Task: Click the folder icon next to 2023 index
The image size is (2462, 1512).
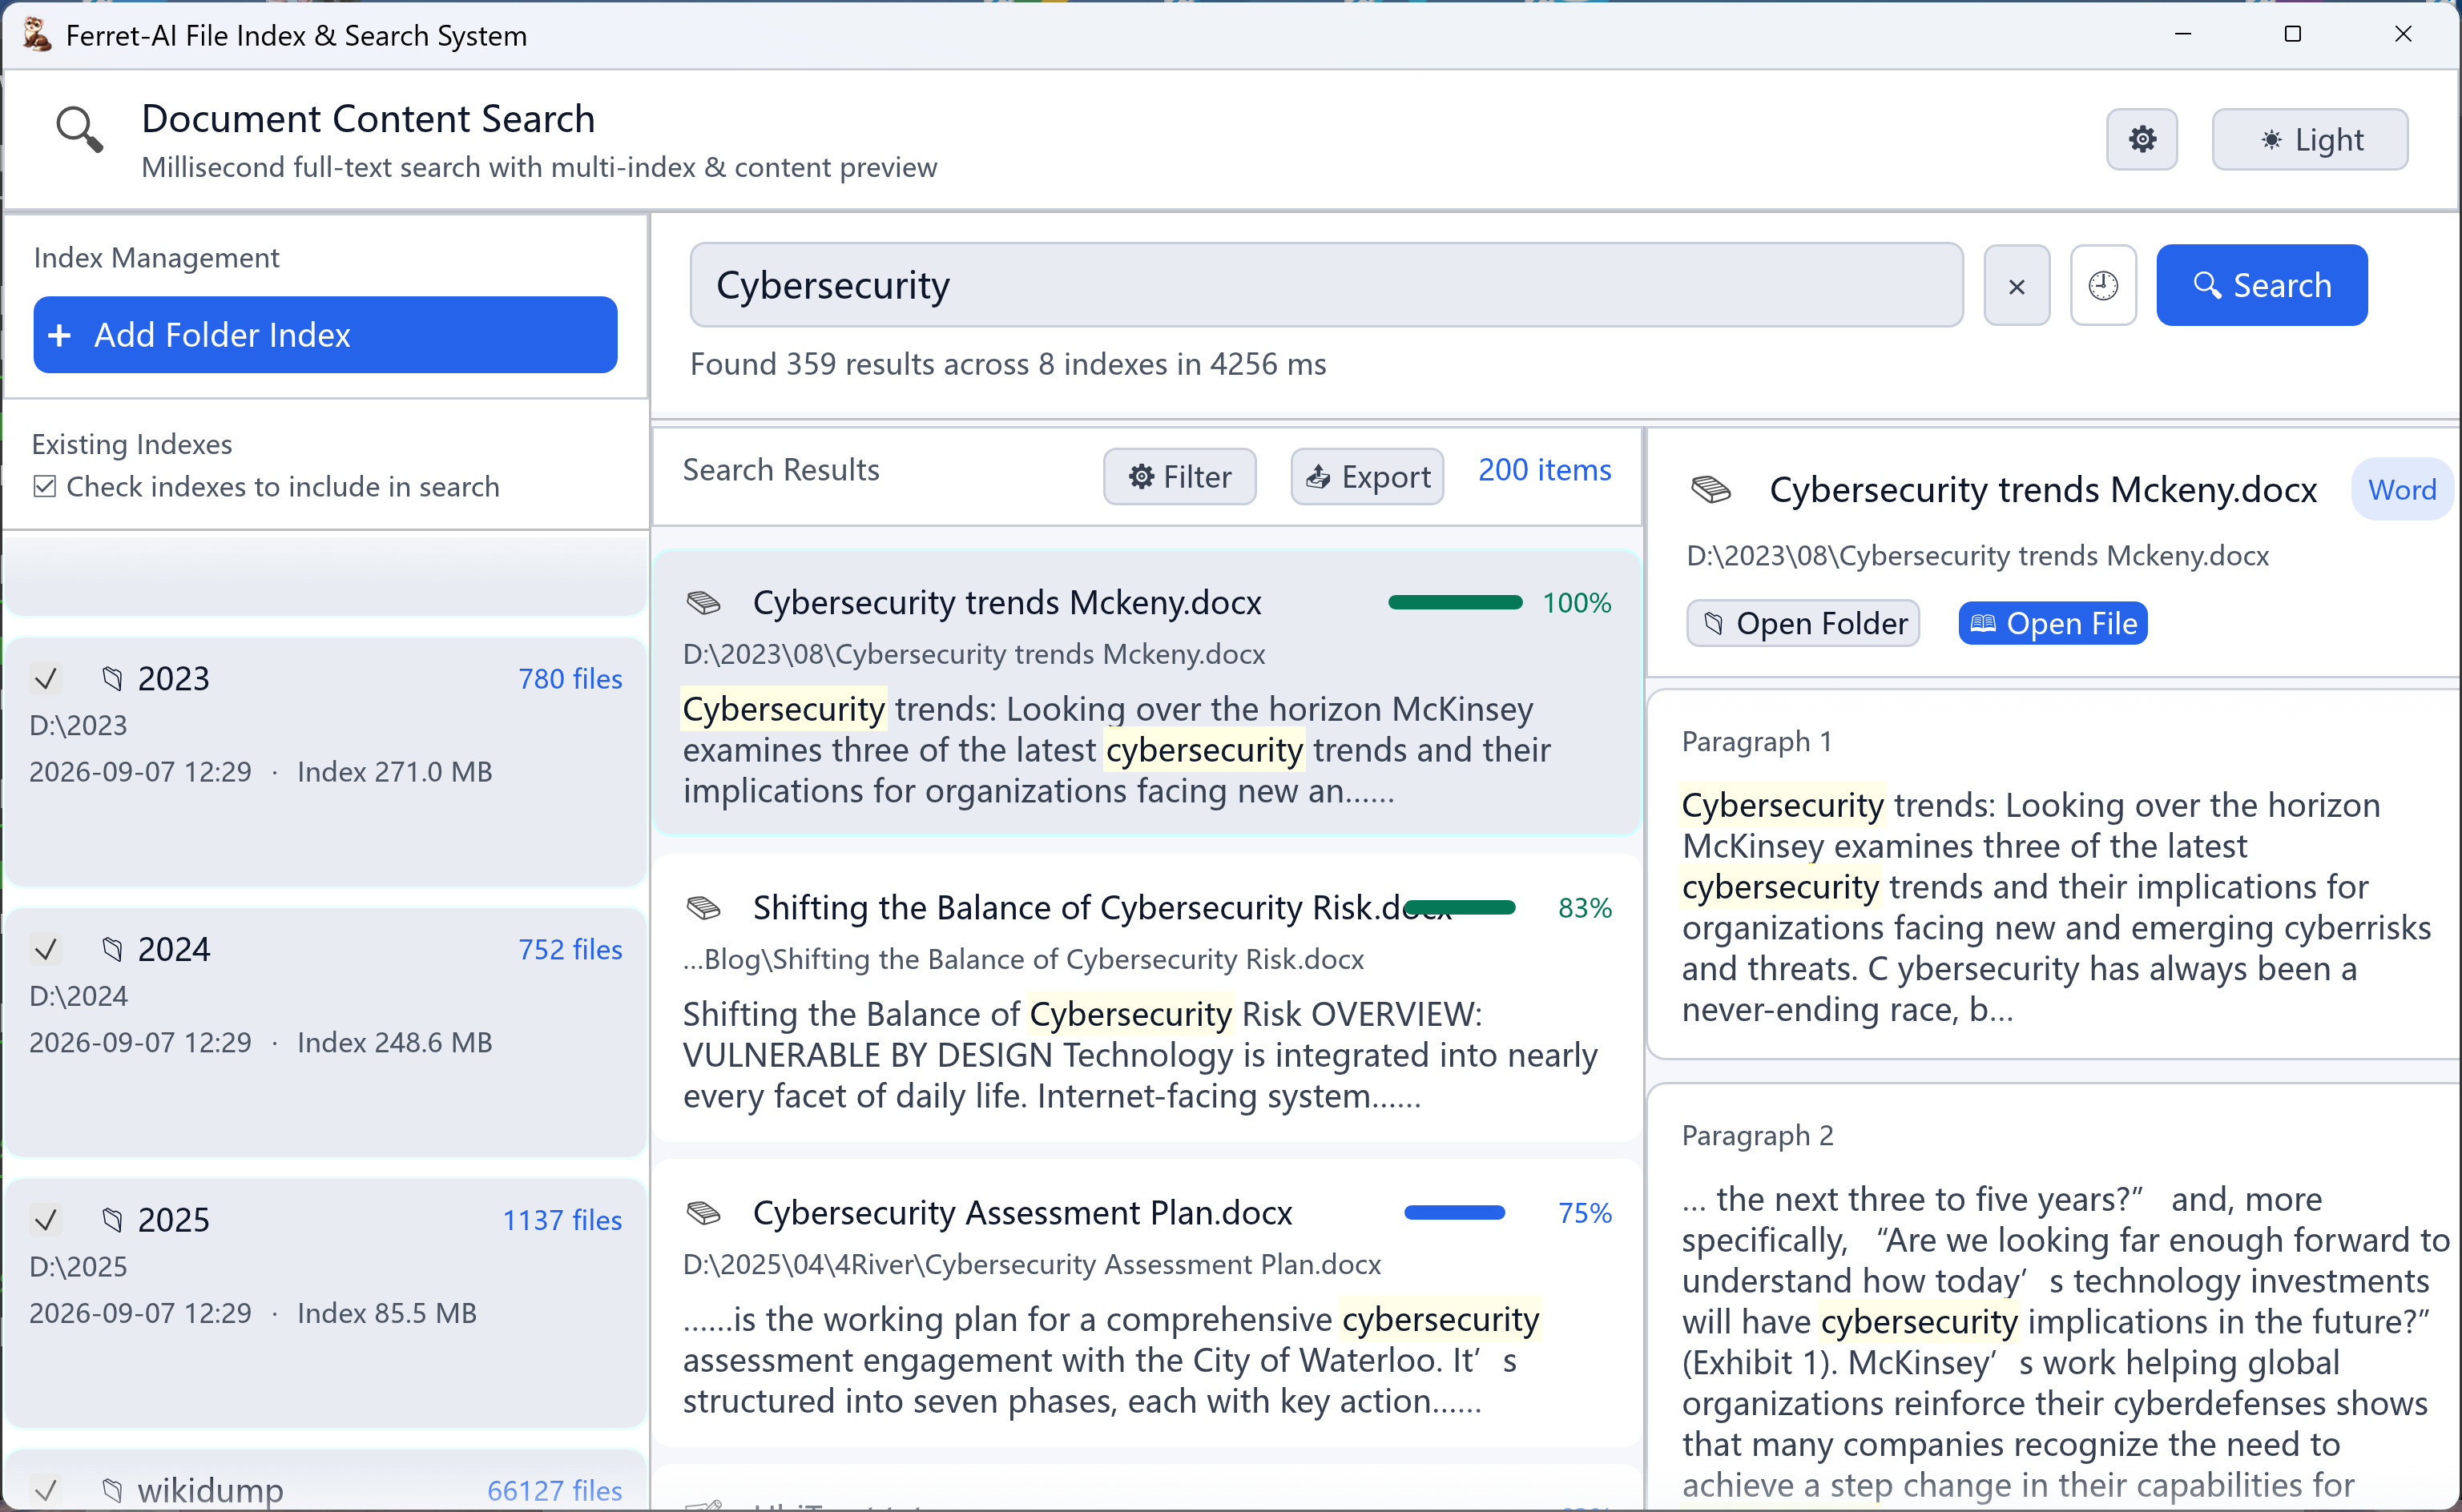Action: [112, 679]
